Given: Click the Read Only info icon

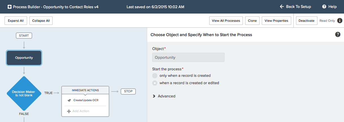Looking at the screenshot, I should 340,21.
